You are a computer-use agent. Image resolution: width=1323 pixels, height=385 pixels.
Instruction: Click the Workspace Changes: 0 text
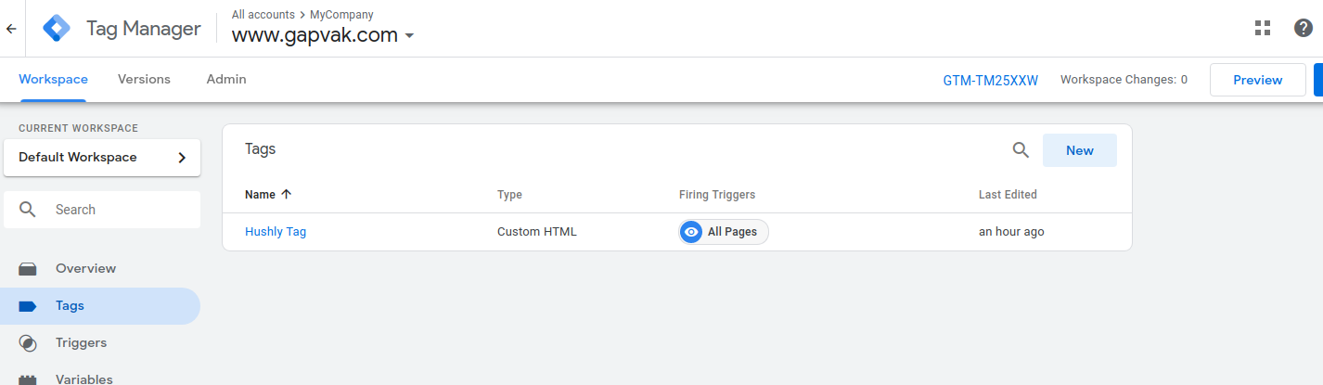[1124, 80]
